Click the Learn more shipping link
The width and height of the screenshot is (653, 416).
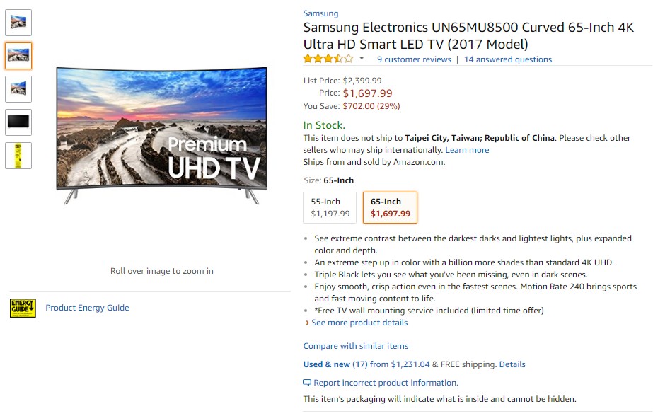point(467,150)
